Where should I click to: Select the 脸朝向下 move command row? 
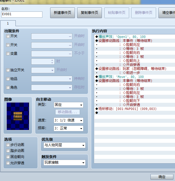pos(135,101)
